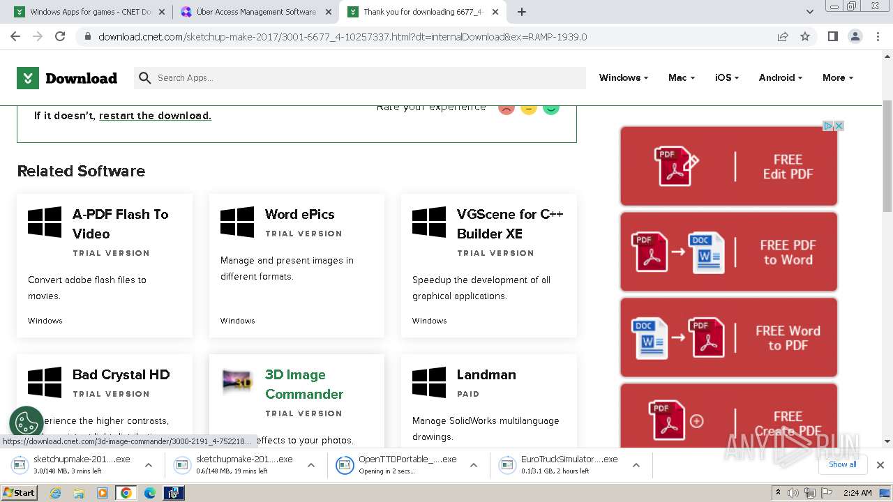Click the Windows logo on Word ePics card

(x=237, y=222)
